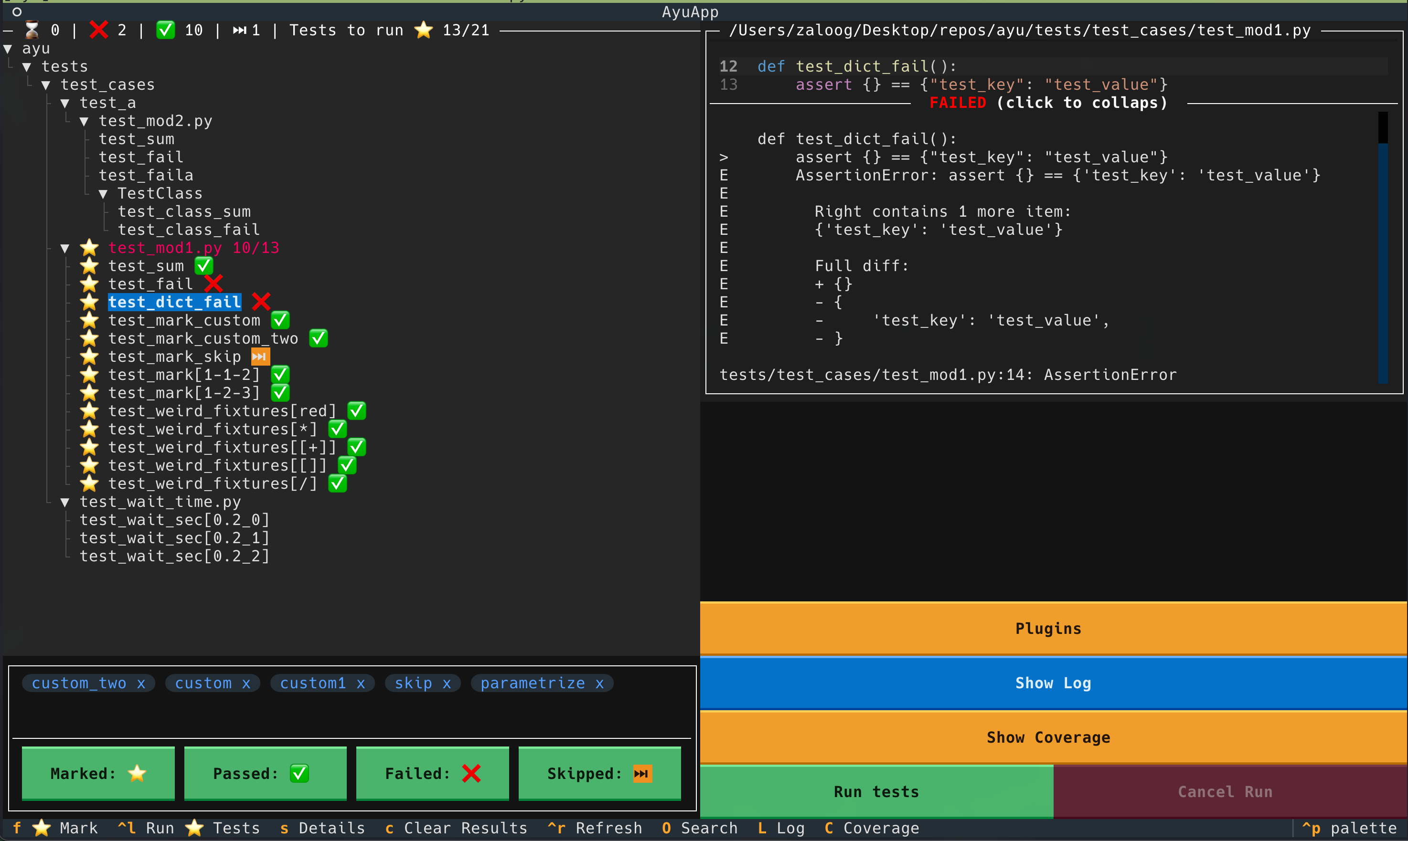
Task: Toggle the Skipped filter button
Action: 599,774
